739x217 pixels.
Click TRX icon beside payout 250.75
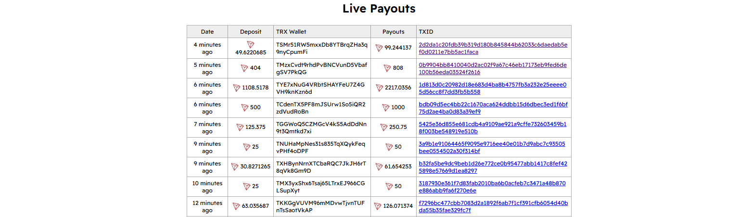[384, 128]
